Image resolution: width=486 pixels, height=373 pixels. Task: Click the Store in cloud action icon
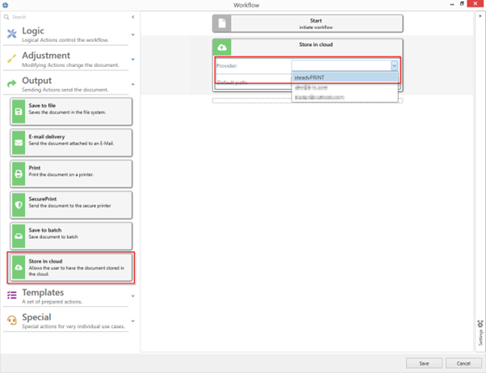19,267
